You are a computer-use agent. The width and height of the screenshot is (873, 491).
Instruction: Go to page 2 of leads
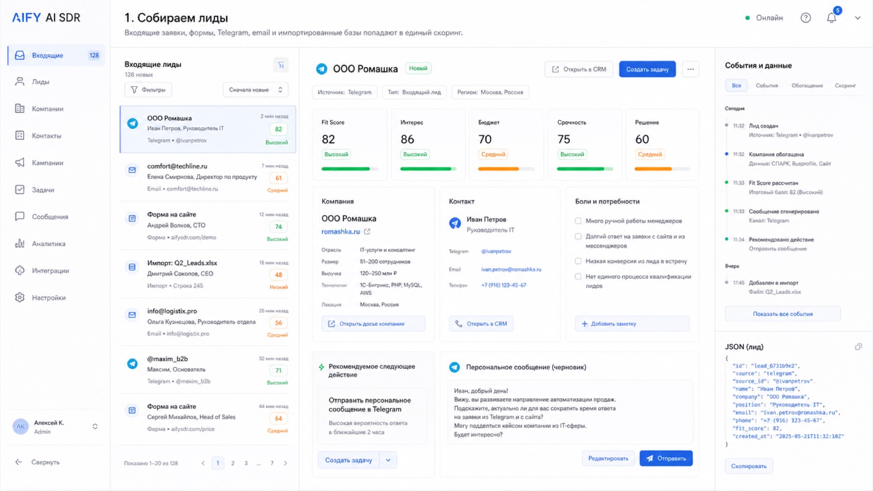(x=232, y=463)
